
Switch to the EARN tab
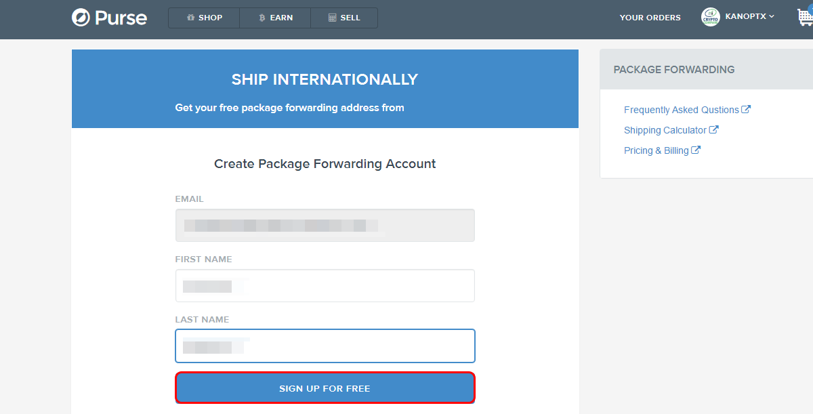coord(275,18)
